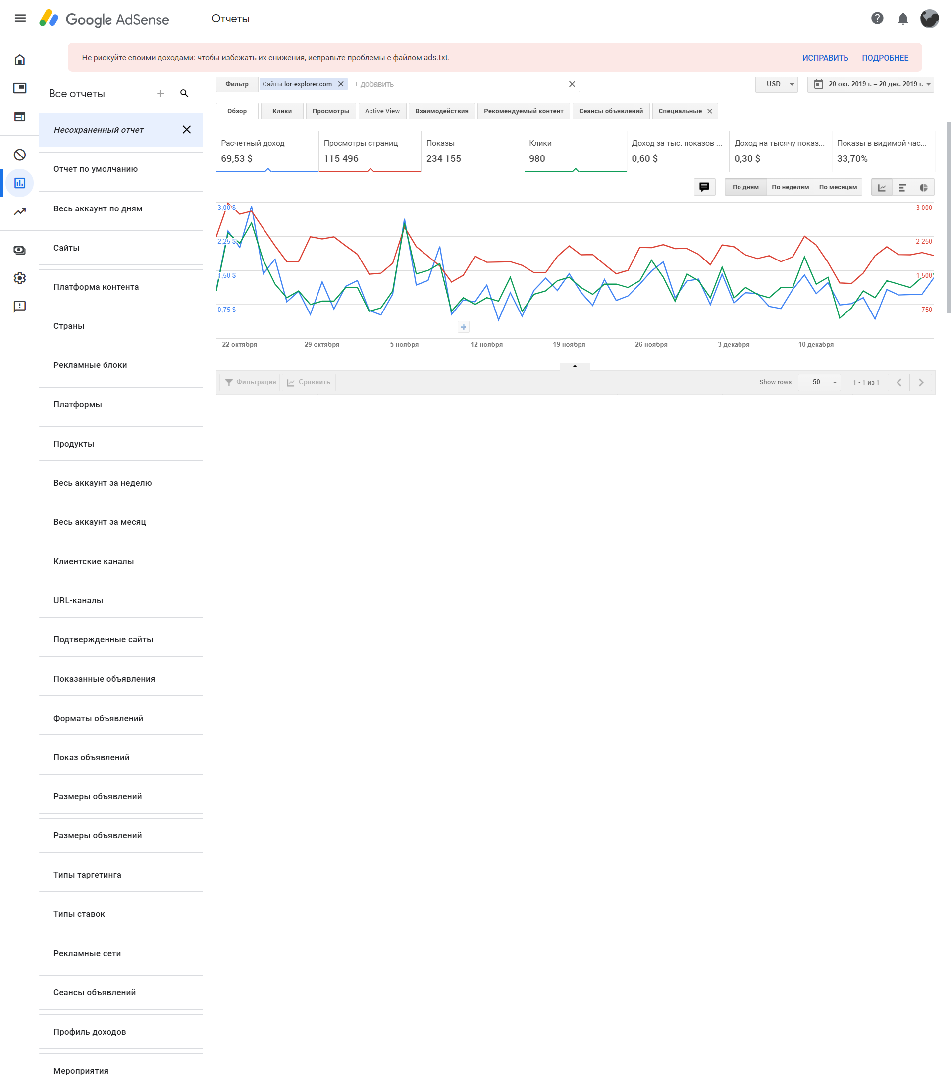This screenshot has width=951, height=1090.
Task: Toggle the По месяцам grouping
Action: pyautogui.click(x=838, y=187)
